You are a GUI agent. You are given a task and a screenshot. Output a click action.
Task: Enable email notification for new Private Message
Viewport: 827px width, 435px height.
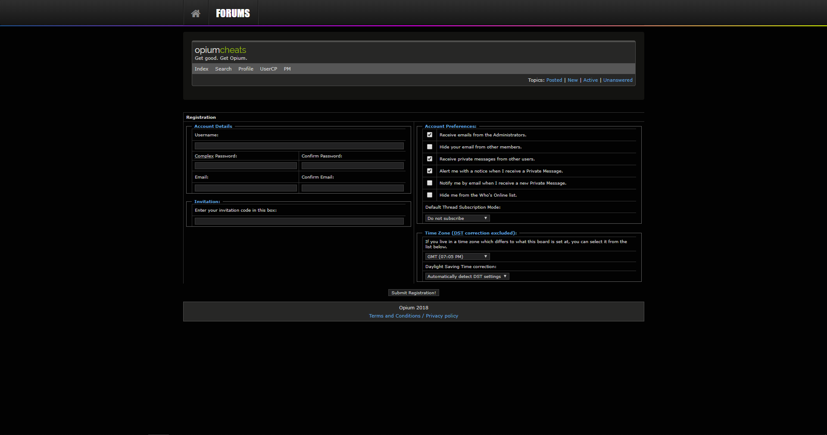tap(430, 183)
